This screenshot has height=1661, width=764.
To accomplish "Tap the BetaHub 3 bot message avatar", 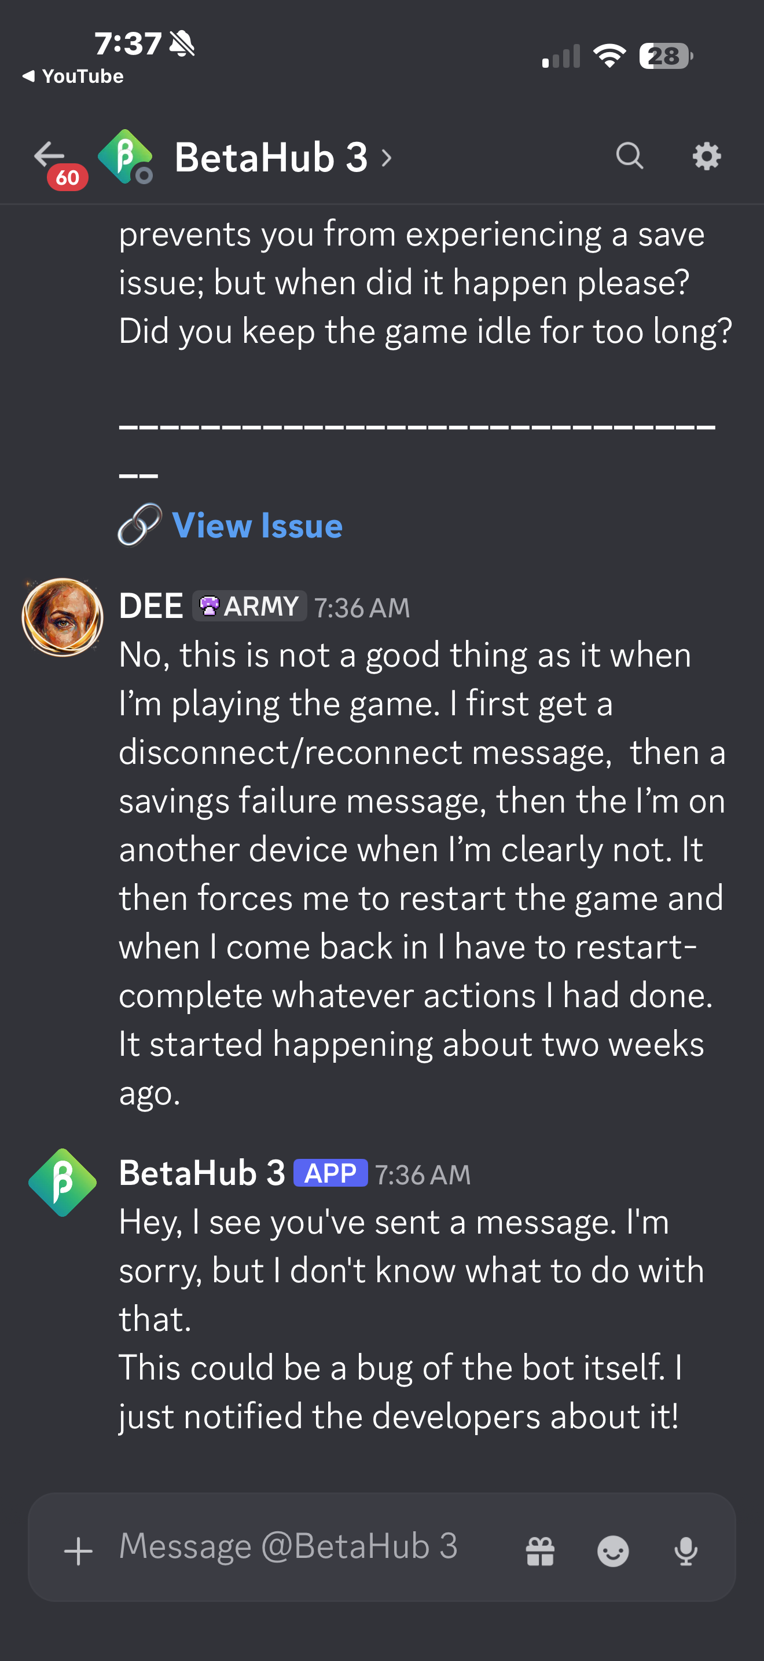I will pyautogui.click(x=63, y=1183).
